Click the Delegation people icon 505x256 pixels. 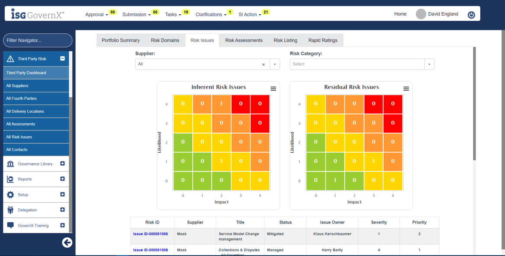tap(10, 210)
